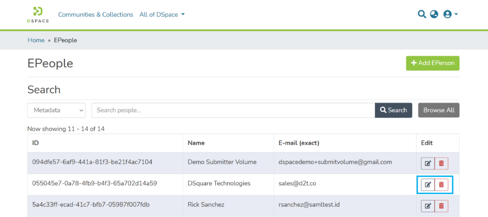Click the DSpace logo
This screenshot has height=217, width=488.
(38, 14)
